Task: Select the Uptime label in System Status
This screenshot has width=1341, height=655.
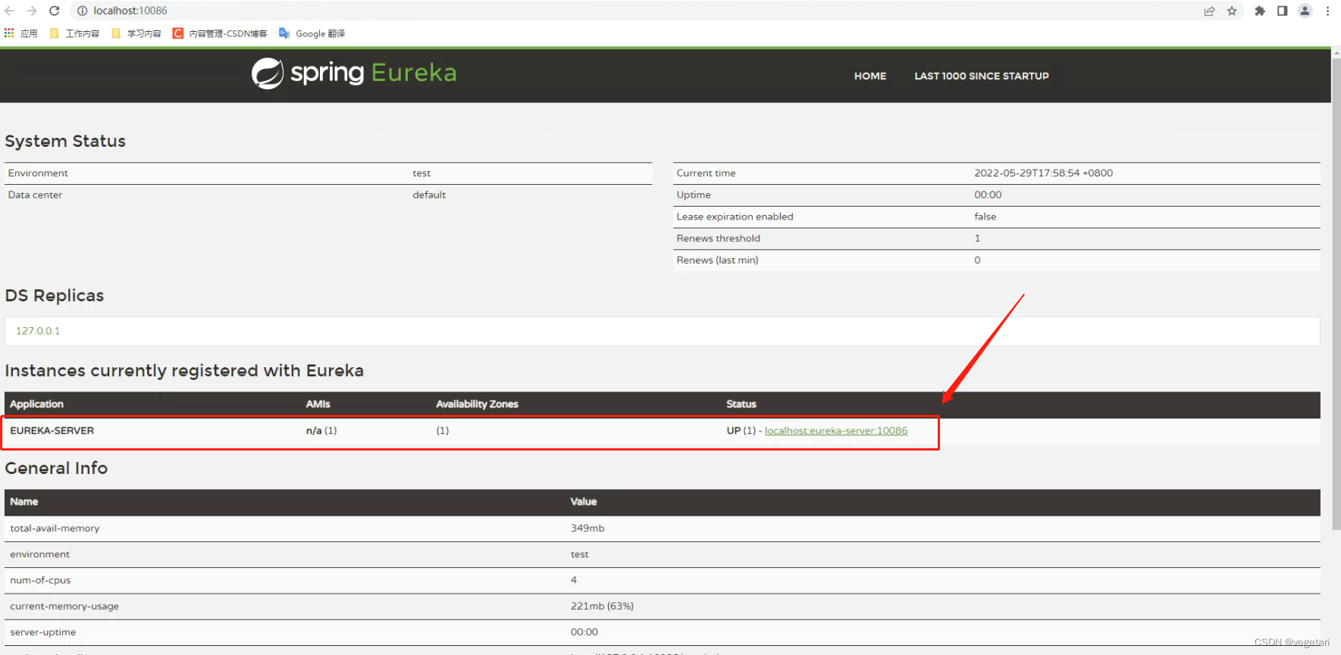Action: 694,195
